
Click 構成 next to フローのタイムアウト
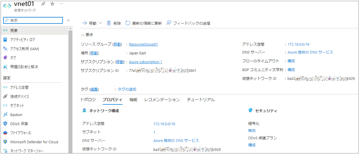point(291,61)
